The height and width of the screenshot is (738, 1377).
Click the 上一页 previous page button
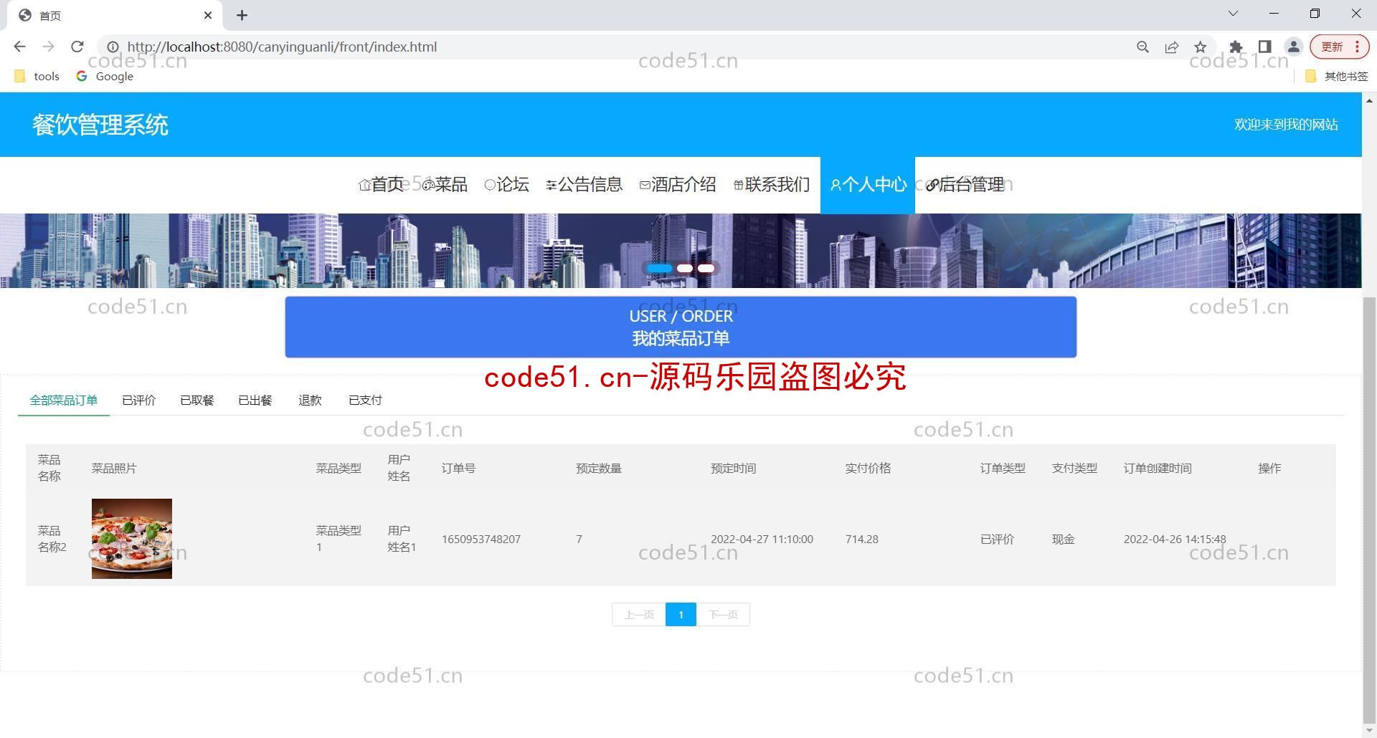[639, 615]
